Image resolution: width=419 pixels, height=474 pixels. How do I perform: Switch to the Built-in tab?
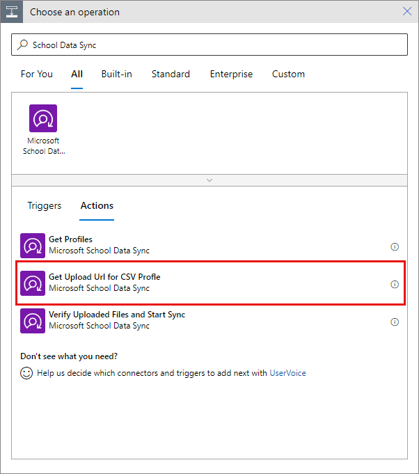tap(117, 74)
